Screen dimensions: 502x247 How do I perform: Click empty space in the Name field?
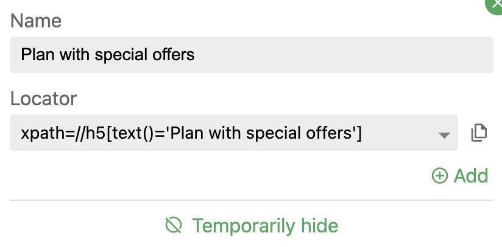pos(342,55)
